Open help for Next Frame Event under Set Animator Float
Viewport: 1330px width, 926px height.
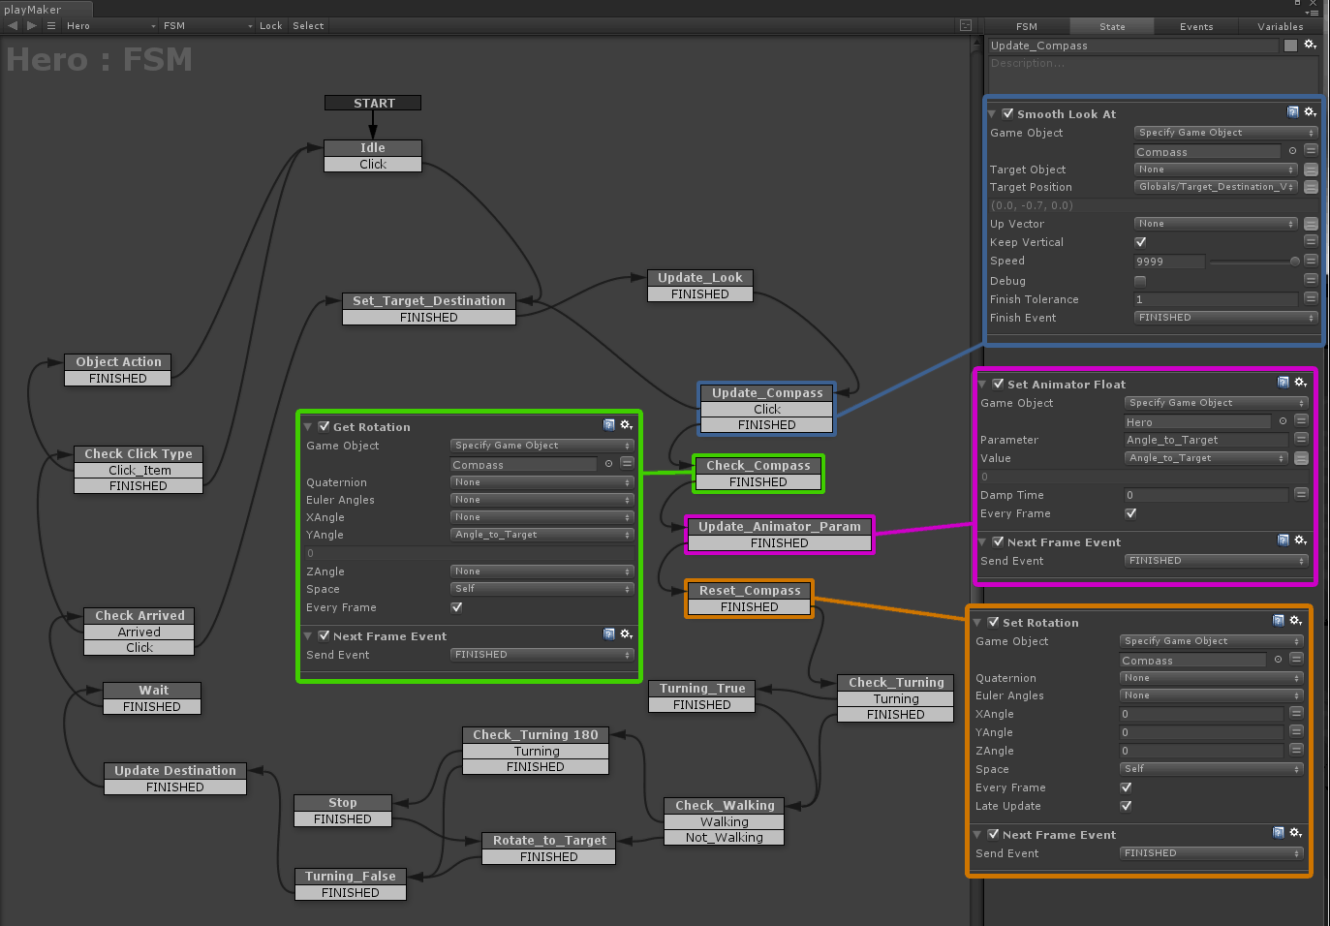point(1283,540)
